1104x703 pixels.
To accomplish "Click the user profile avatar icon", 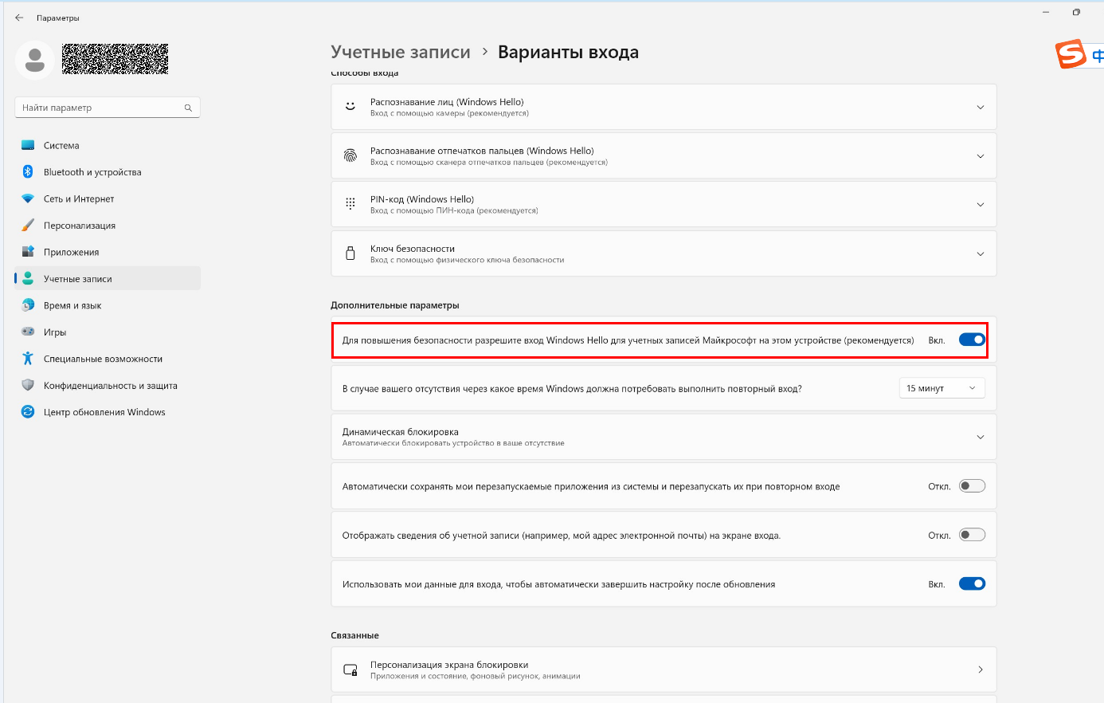I will point(35,60).
